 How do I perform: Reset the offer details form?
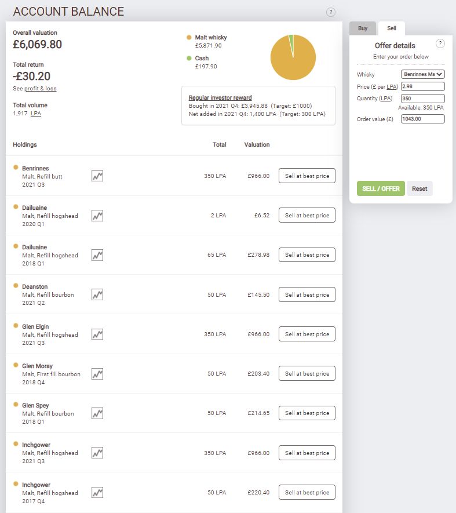[419, 188]
